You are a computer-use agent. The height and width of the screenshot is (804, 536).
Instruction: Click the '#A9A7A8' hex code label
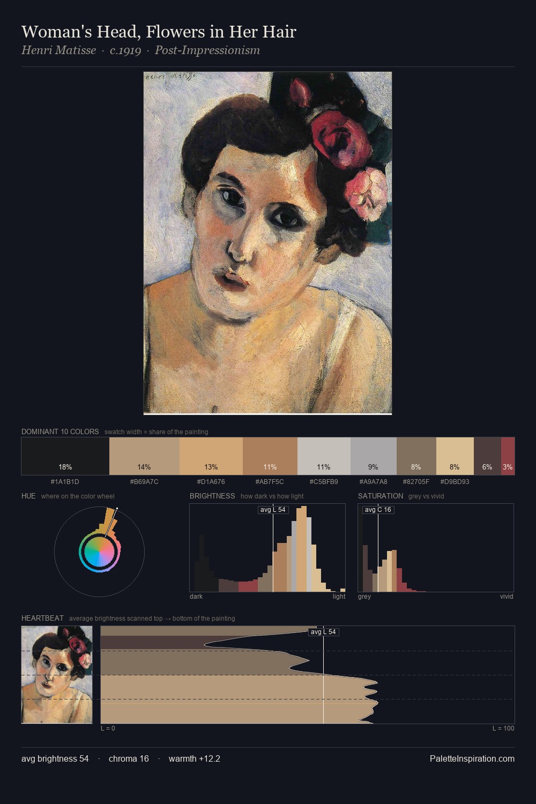(373, 482)
